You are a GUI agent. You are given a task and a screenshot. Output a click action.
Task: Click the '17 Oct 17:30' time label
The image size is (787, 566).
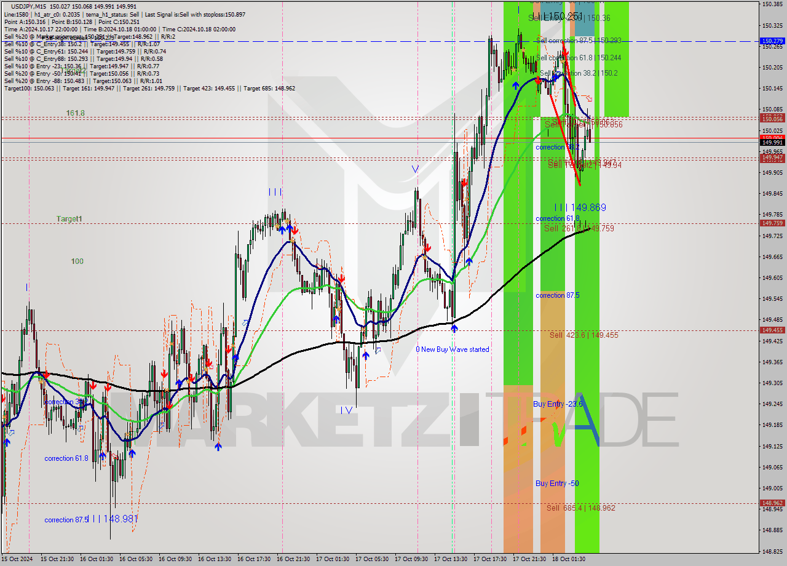point(490,559)
